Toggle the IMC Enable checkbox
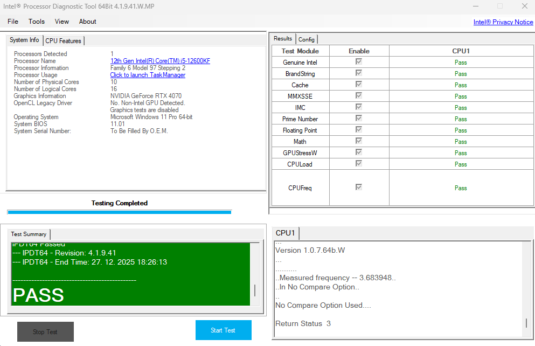This screenshot has height=346, width=535. (359, 107)
